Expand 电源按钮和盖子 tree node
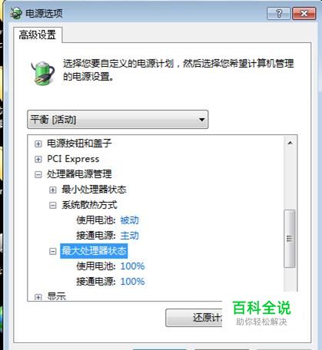 tap(38, 144)
